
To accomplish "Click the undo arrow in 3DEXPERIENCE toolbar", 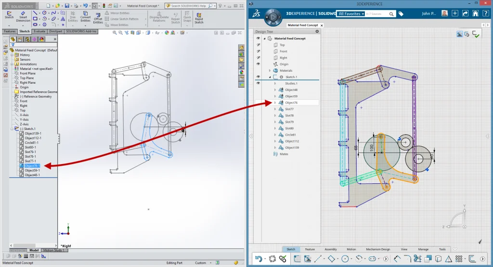I will click(x=259, y=259).
